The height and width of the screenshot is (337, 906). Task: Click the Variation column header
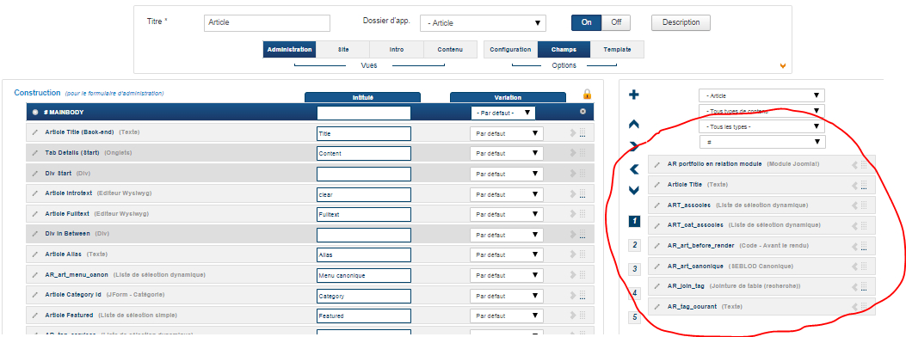click(x=508, y=97)
